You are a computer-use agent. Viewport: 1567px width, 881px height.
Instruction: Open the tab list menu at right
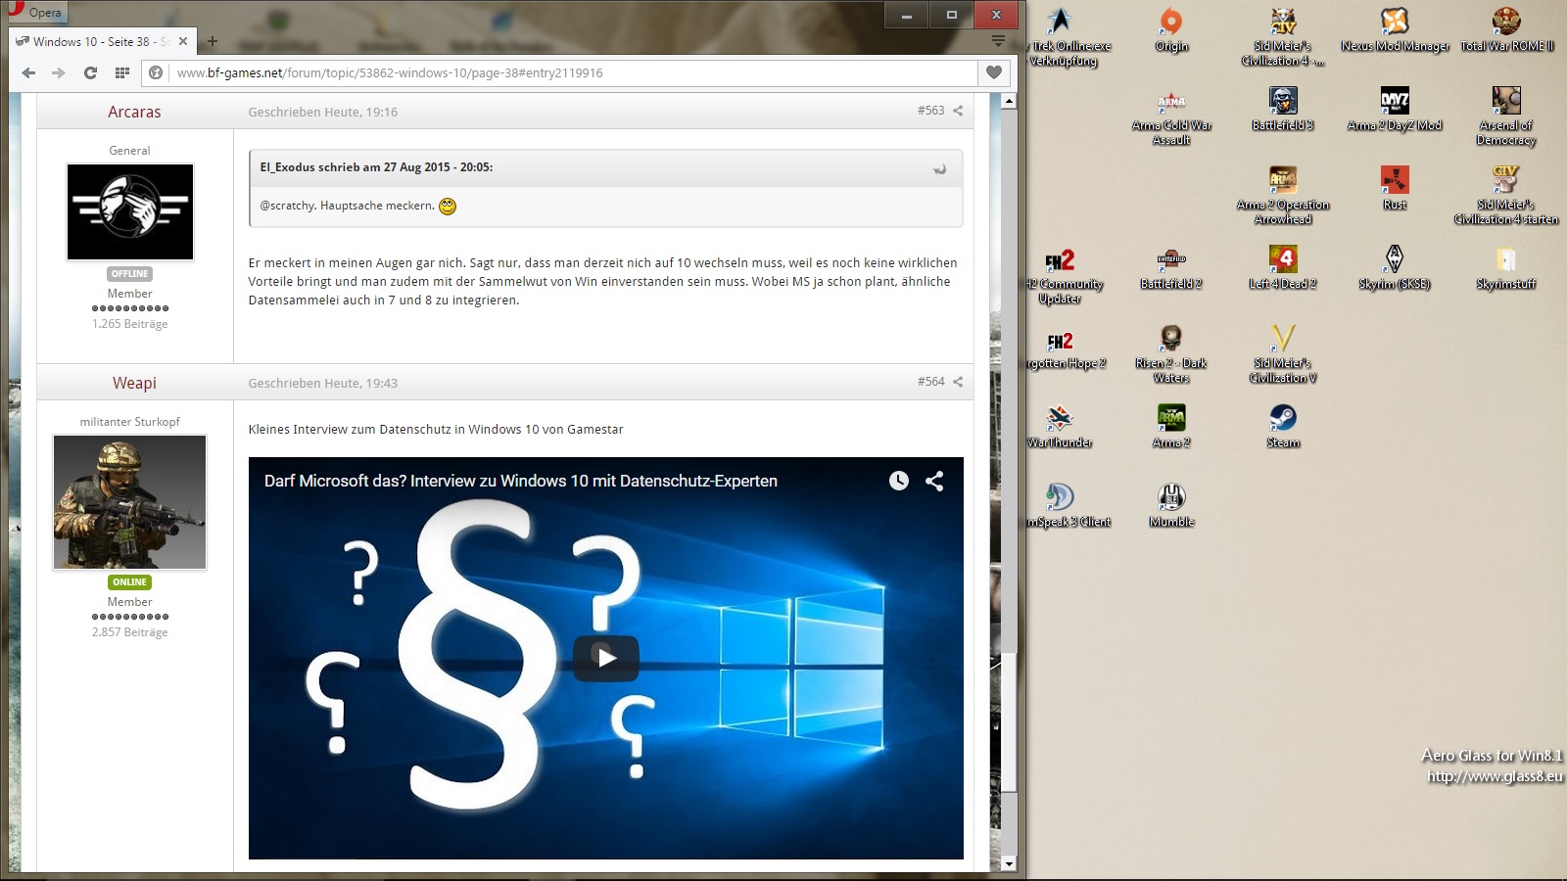998,41
